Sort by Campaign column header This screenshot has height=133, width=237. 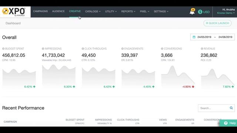click(10, 122)
